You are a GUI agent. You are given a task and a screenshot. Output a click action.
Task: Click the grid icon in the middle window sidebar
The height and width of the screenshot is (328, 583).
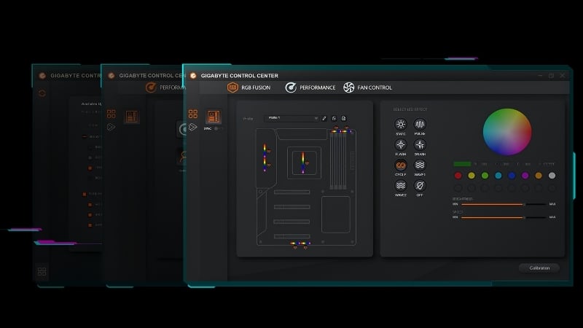pos(111,114)
